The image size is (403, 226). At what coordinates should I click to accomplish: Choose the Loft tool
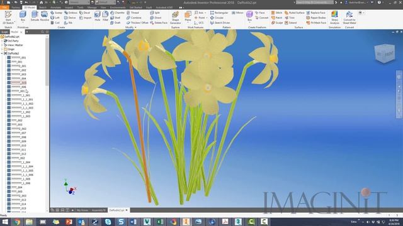tap(55, 18)
